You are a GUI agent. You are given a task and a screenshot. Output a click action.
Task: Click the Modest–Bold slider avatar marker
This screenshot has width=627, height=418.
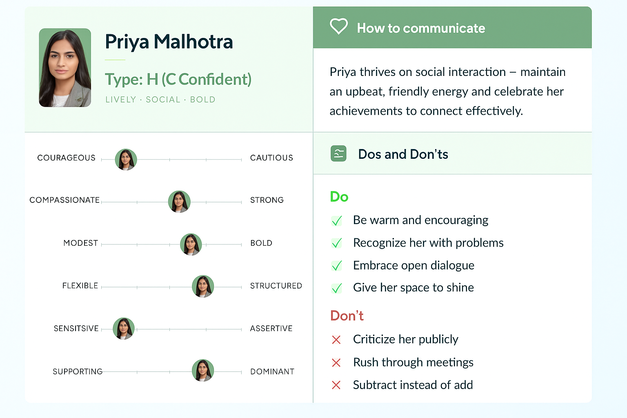coord(191,245)
